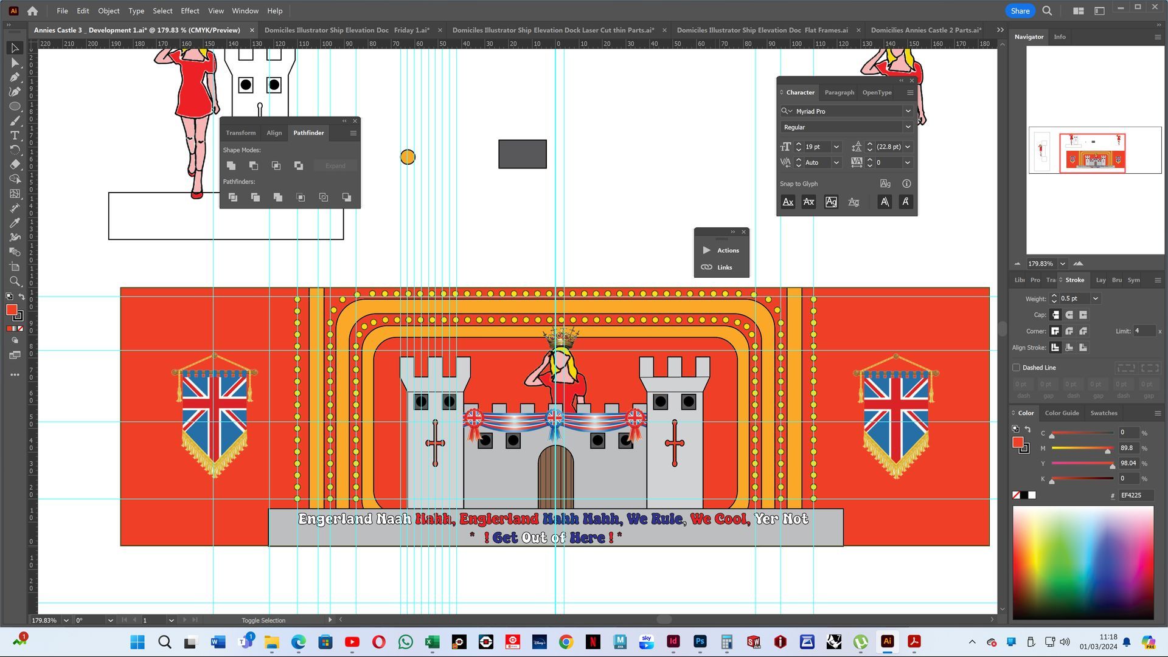
Task: Click the Unite shape mode icon
Action: tap(231, 165)
